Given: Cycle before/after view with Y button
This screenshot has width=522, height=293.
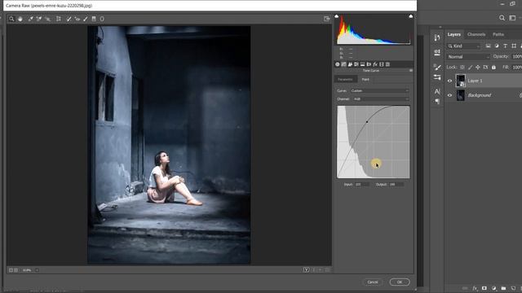Looking at the screenshot, I should 307,270.
